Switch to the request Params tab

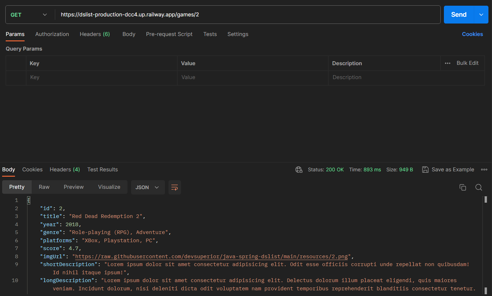point(15,34)
